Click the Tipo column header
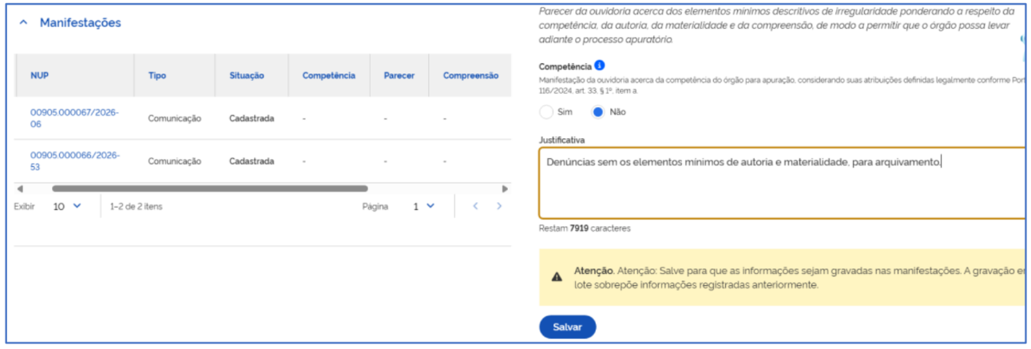 click(x=157, y=76)
